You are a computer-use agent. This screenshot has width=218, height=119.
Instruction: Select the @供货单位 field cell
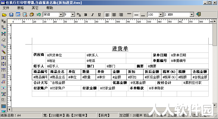click(x=65, y=55)
